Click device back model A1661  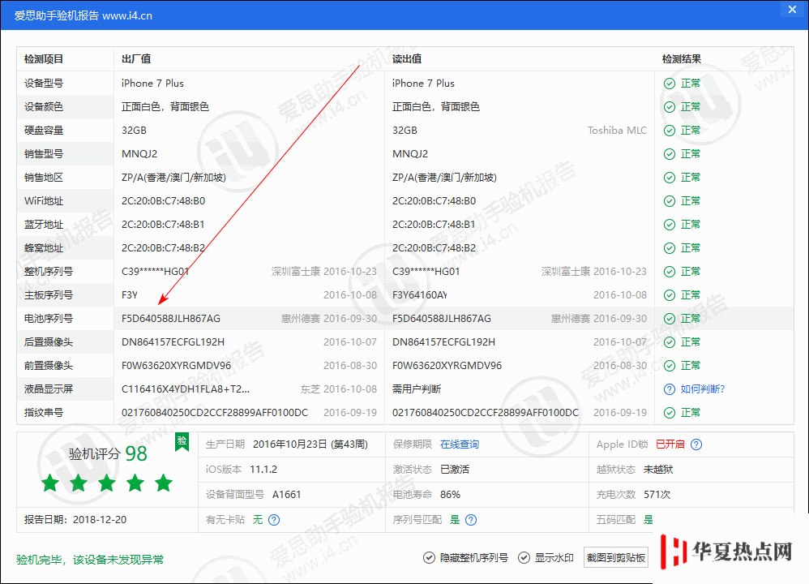pos(286,495)
